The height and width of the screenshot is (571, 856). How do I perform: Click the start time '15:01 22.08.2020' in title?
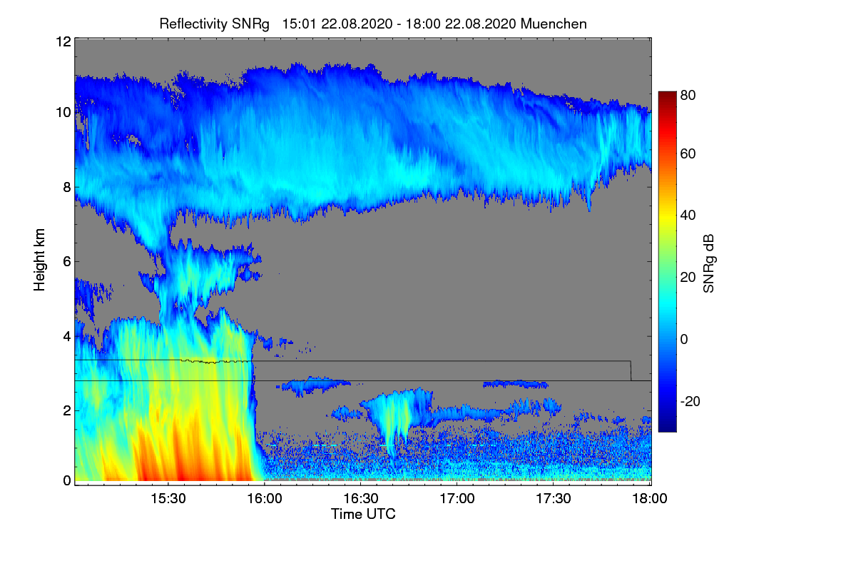tap(337, 24)
